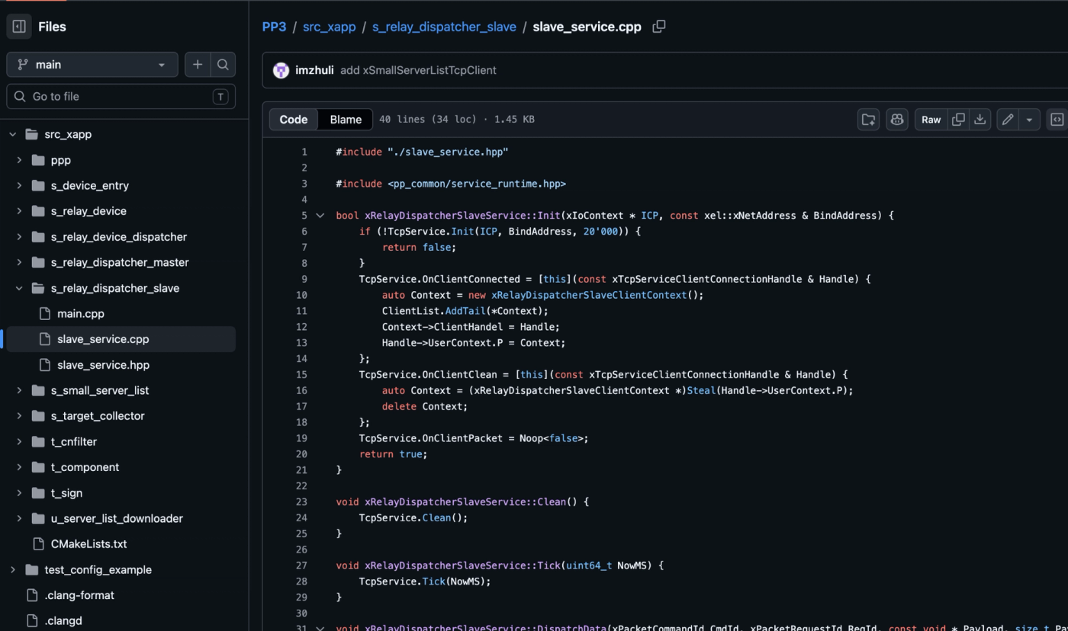1068x631 pixels.
Task: Copy raw file contents icon
Action: [x=959, y=120]
